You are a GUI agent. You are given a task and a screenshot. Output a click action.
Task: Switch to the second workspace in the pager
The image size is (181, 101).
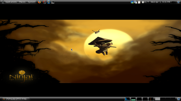point(163,99)
